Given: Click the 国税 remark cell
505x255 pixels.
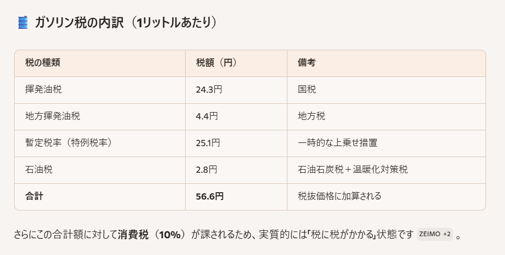Looking at the screenshot, I should pos(306,90).
